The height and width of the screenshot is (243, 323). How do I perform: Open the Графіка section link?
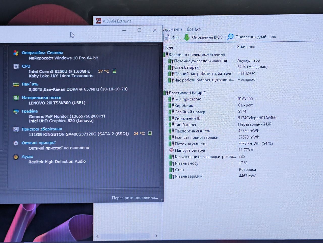coord(30,111)
